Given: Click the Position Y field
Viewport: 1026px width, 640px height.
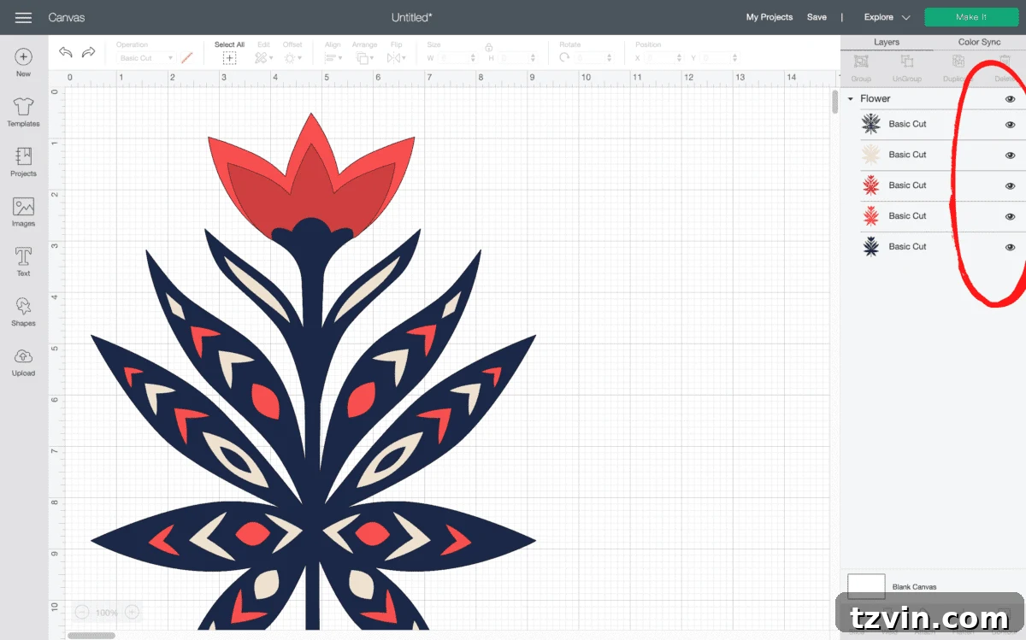Looking at the screenshot, I should tap(719, 58).
